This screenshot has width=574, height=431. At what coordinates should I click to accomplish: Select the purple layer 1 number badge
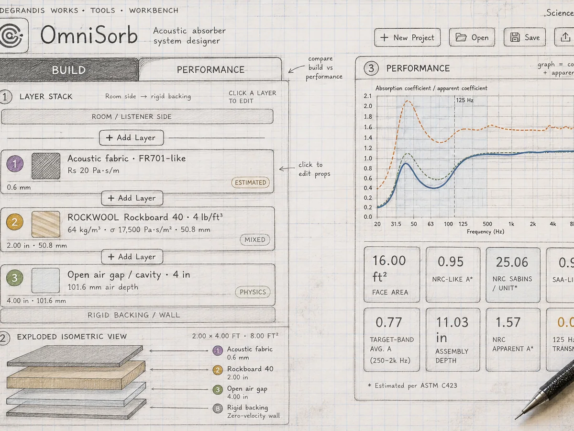[x=15, y=164]
